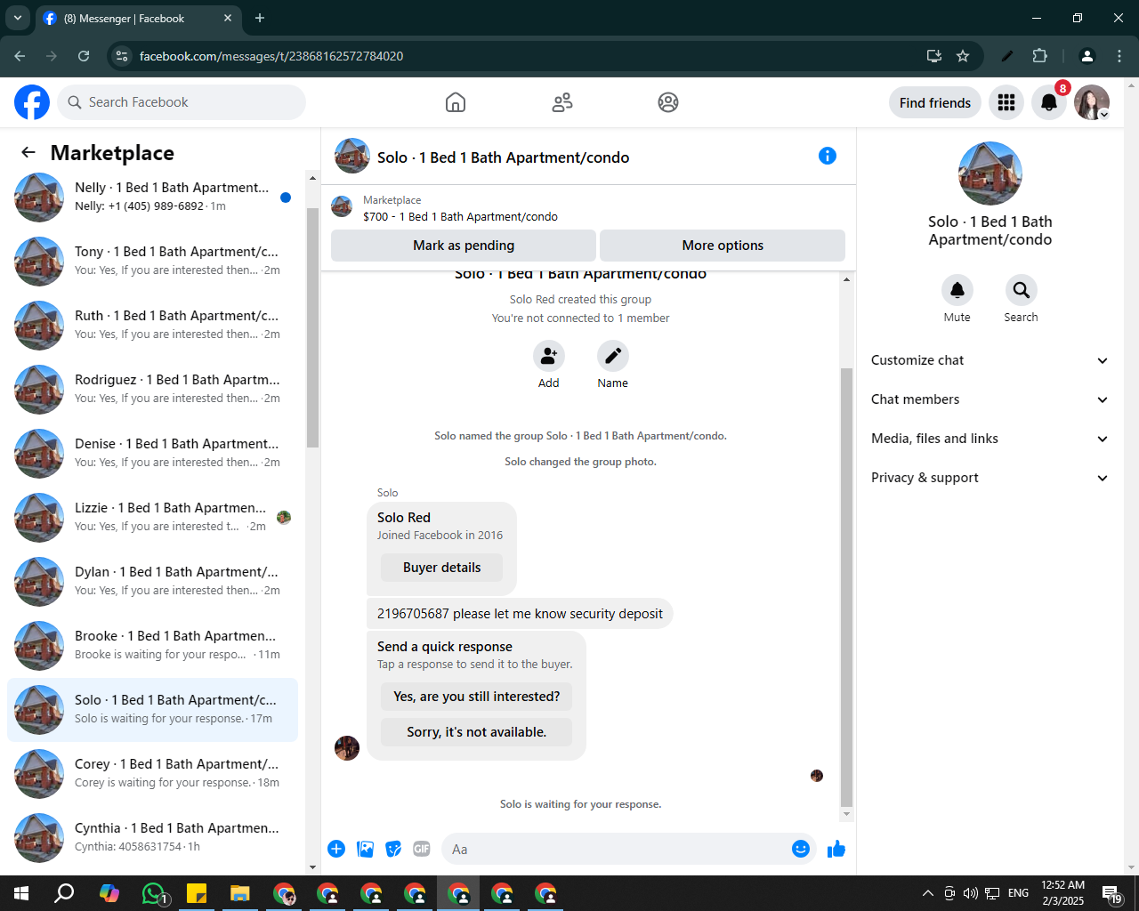Open the Dylan conversation
1139x911 pixels.
click(x=153, y=582)
